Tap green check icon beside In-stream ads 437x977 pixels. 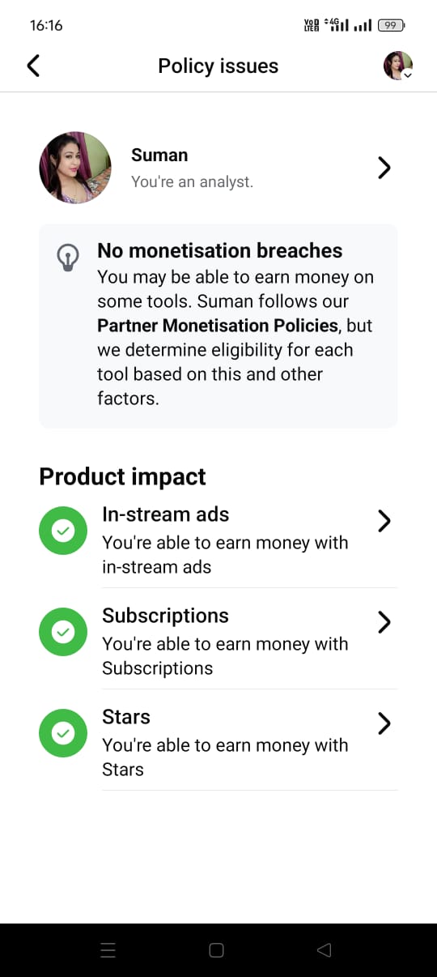63,531
